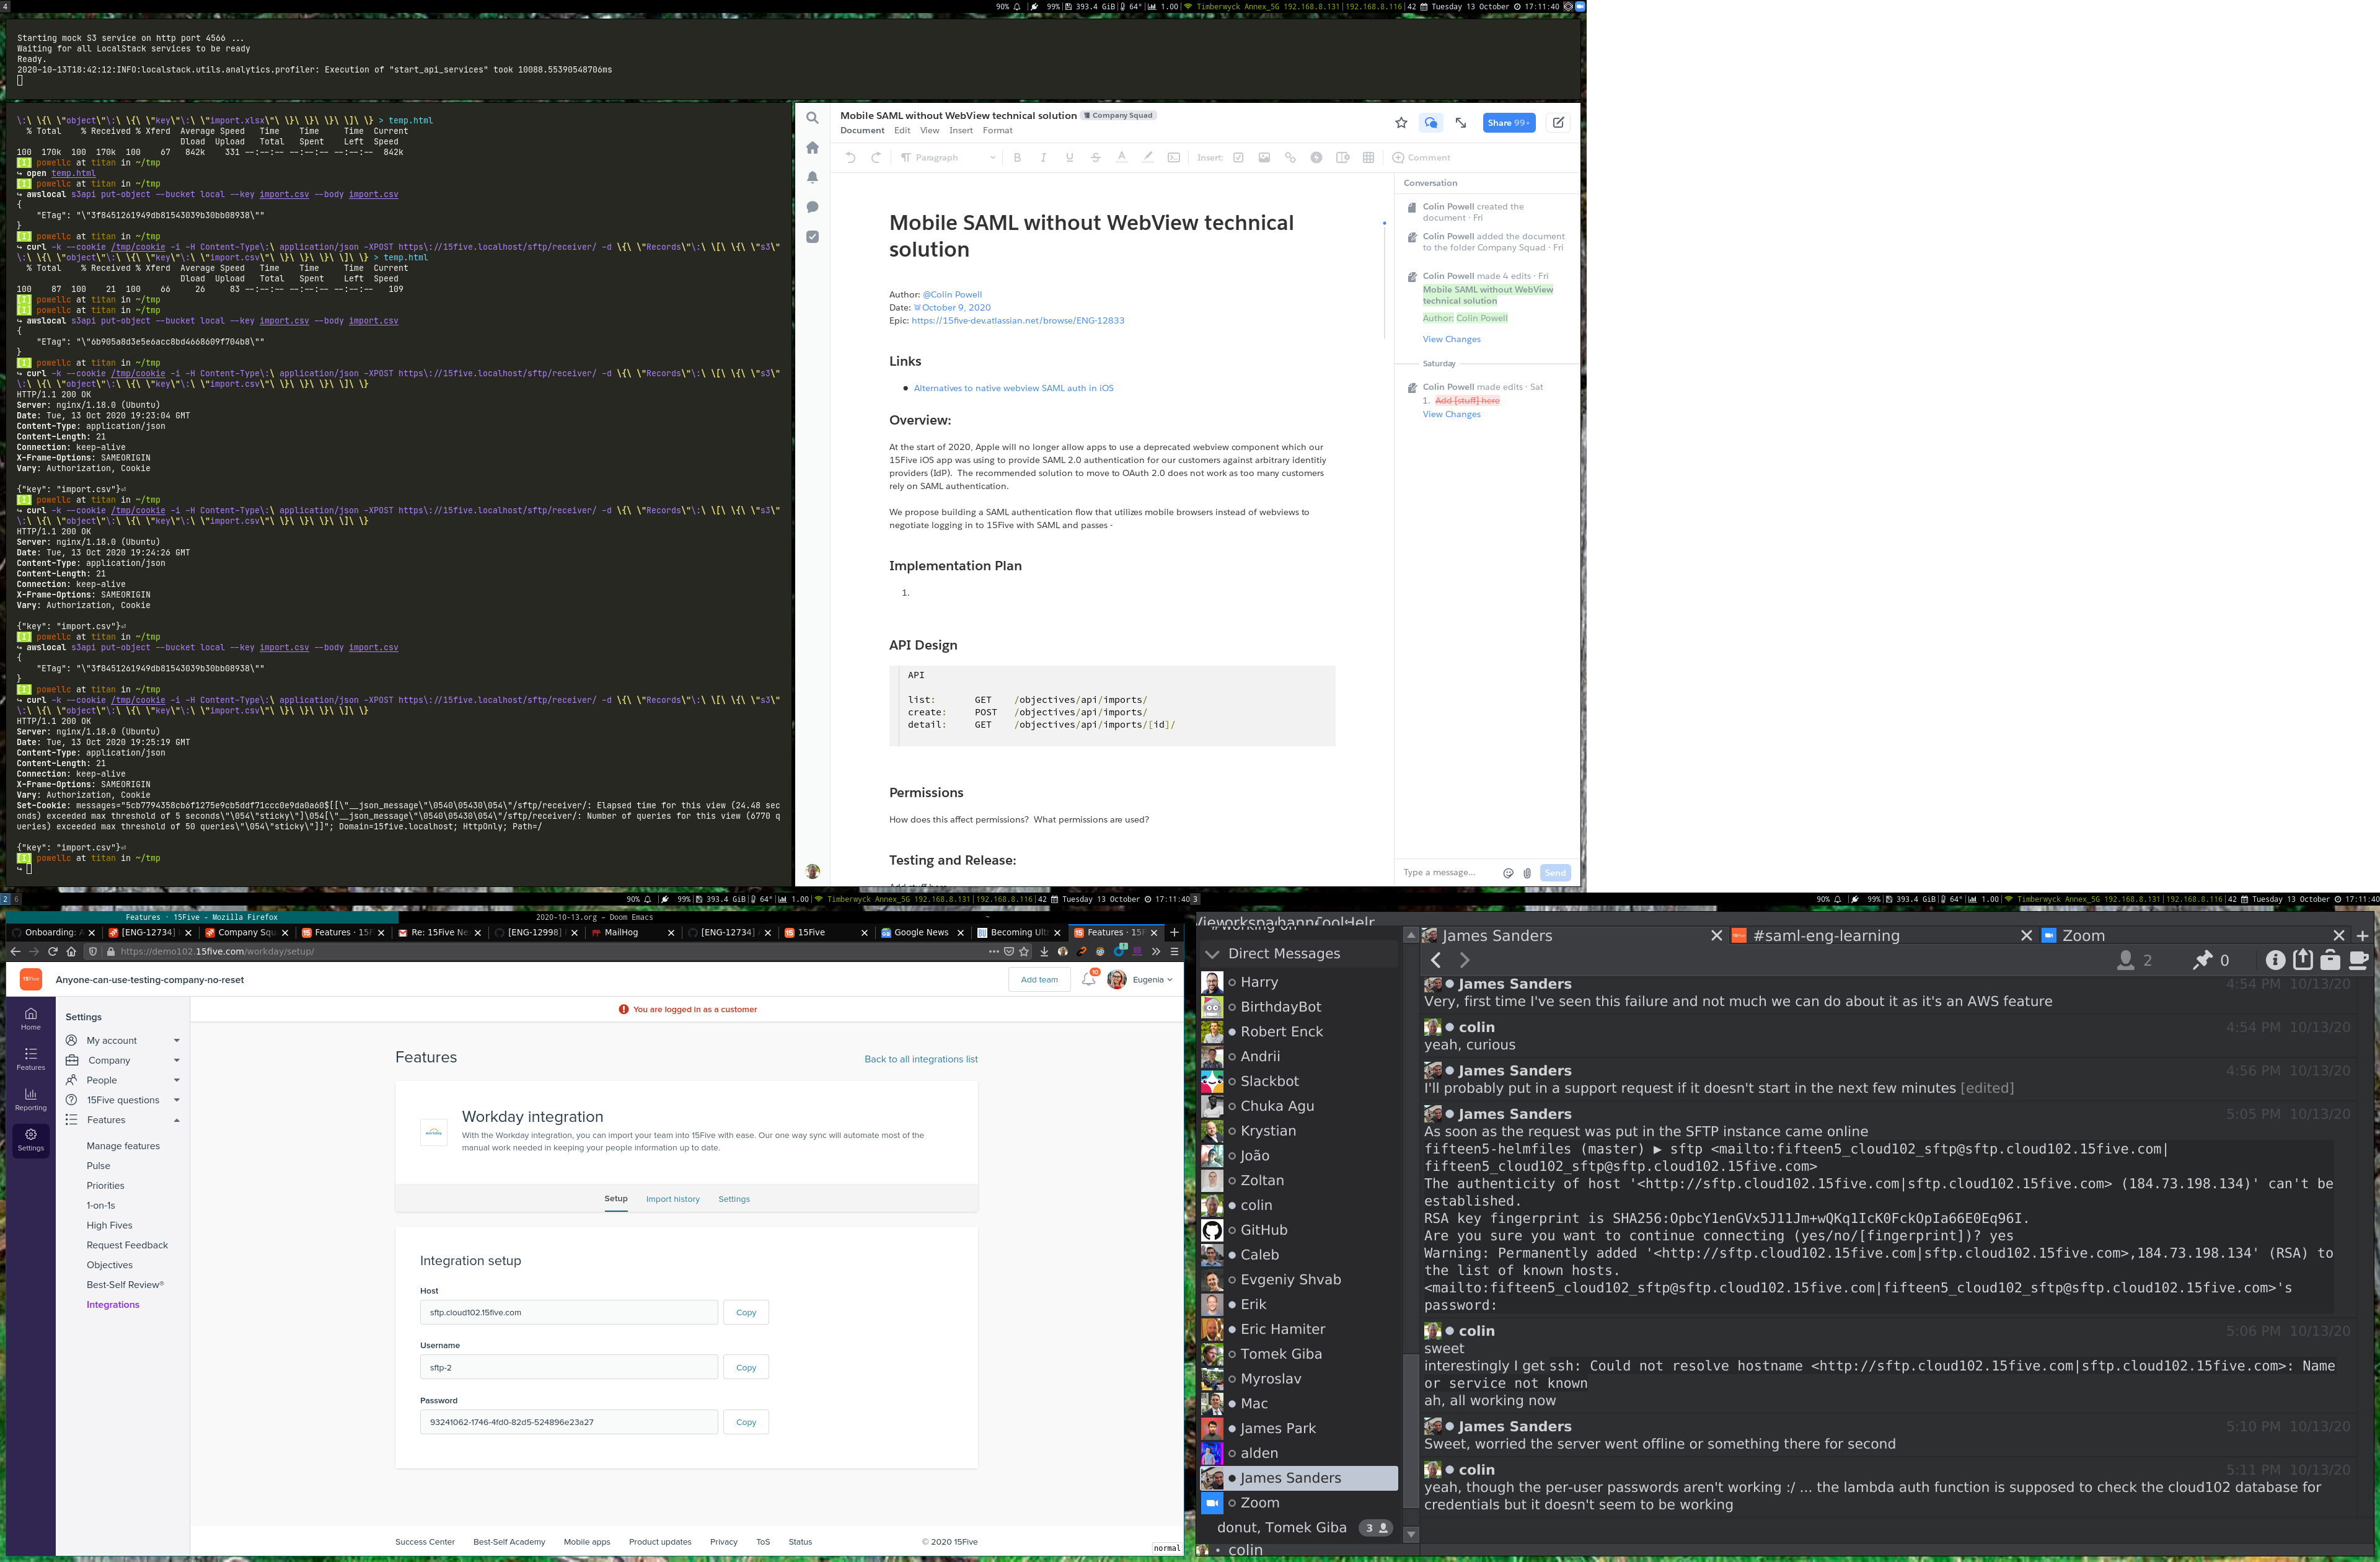2380x1562 pixels.
Task: Insert a table via grid icon
Action: (1368, 158)
